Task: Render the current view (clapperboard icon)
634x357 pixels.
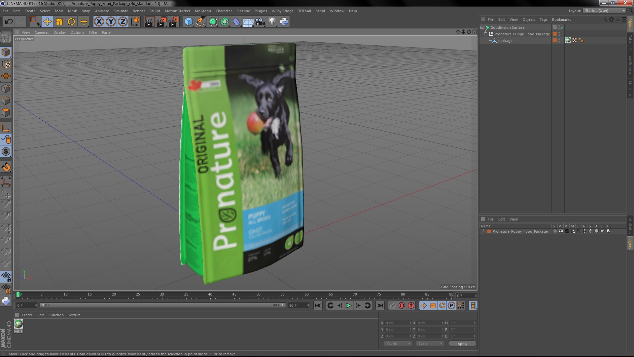Action: 149,22
